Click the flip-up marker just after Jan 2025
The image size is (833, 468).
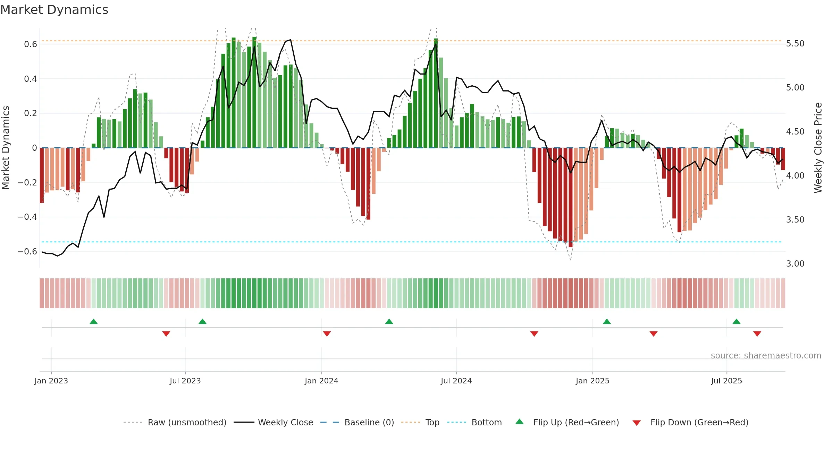pos(607,321)
